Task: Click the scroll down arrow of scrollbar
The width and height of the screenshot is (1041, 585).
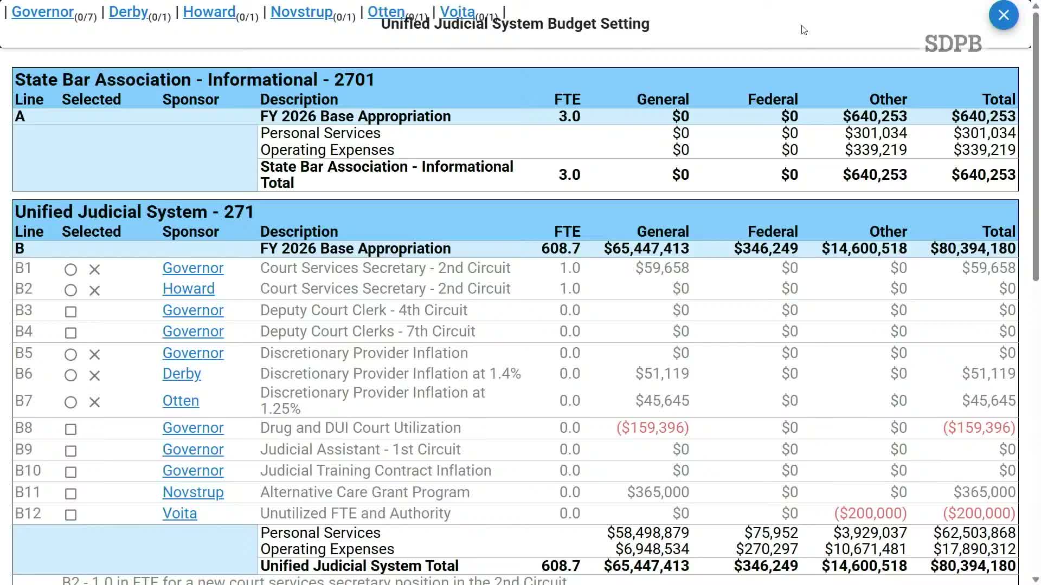Action: (x=1036, y=579)
